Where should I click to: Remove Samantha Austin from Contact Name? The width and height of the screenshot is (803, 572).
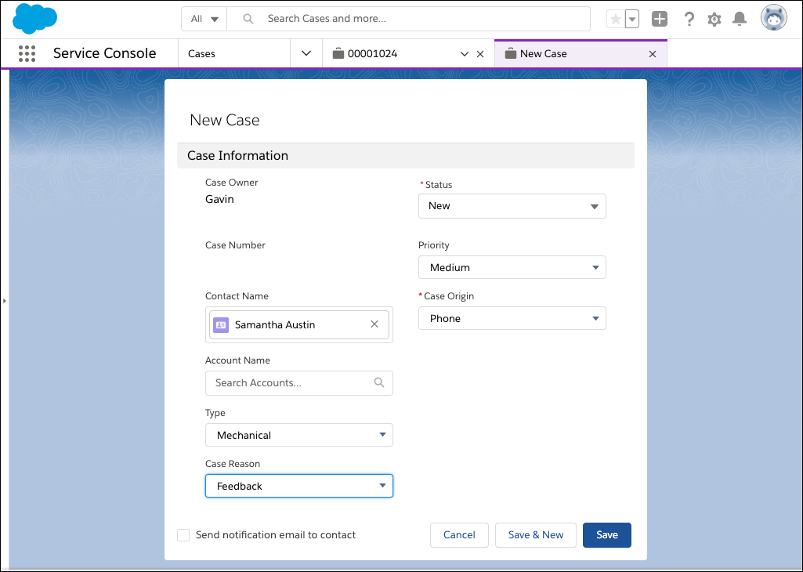(x=374, y=324)
